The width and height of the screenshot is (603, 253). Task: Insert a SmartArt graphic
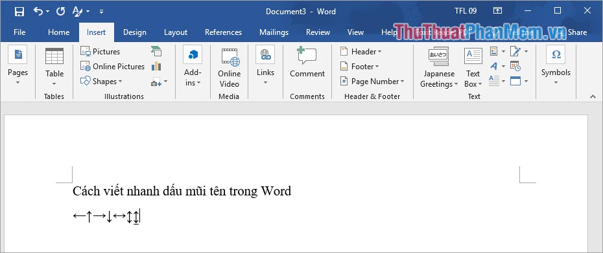pyautogui.click(x=156, y=51)
